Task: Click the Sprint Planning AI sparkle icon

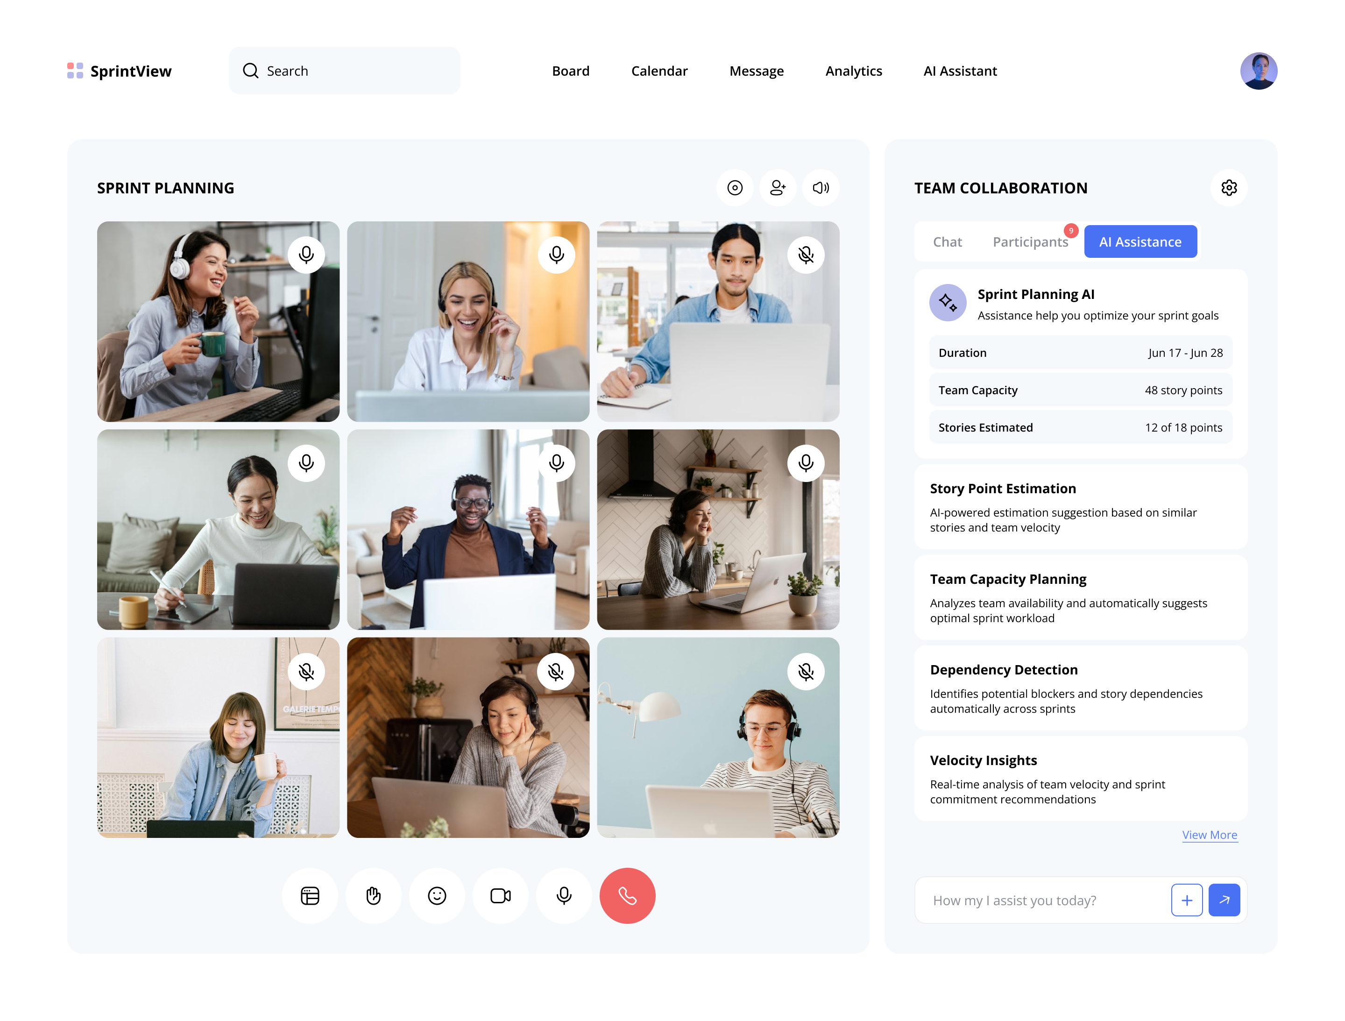Action: pyautogui.click(x=947, y=302)
